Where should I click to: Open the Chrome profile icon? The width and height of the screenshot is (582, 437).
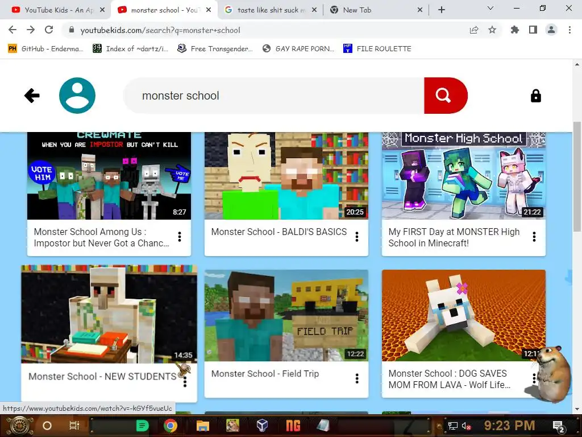click(551, 30)
